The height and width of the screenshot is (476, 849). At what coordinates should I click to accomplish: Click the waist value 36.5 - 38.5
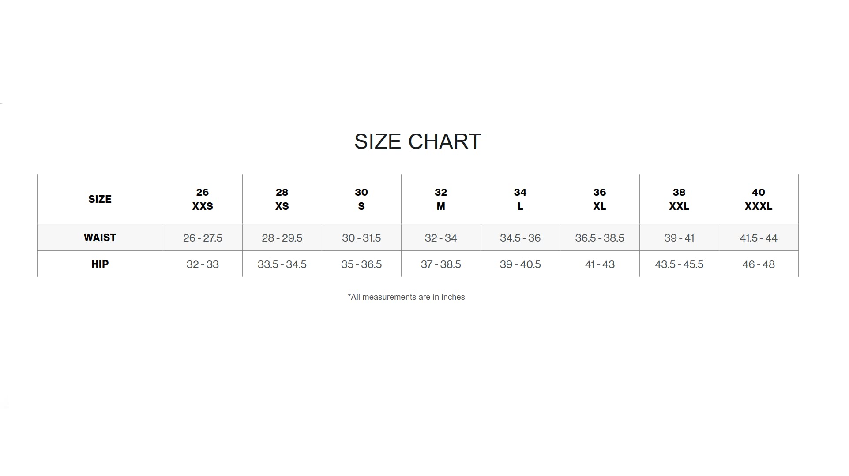point(600,238)
